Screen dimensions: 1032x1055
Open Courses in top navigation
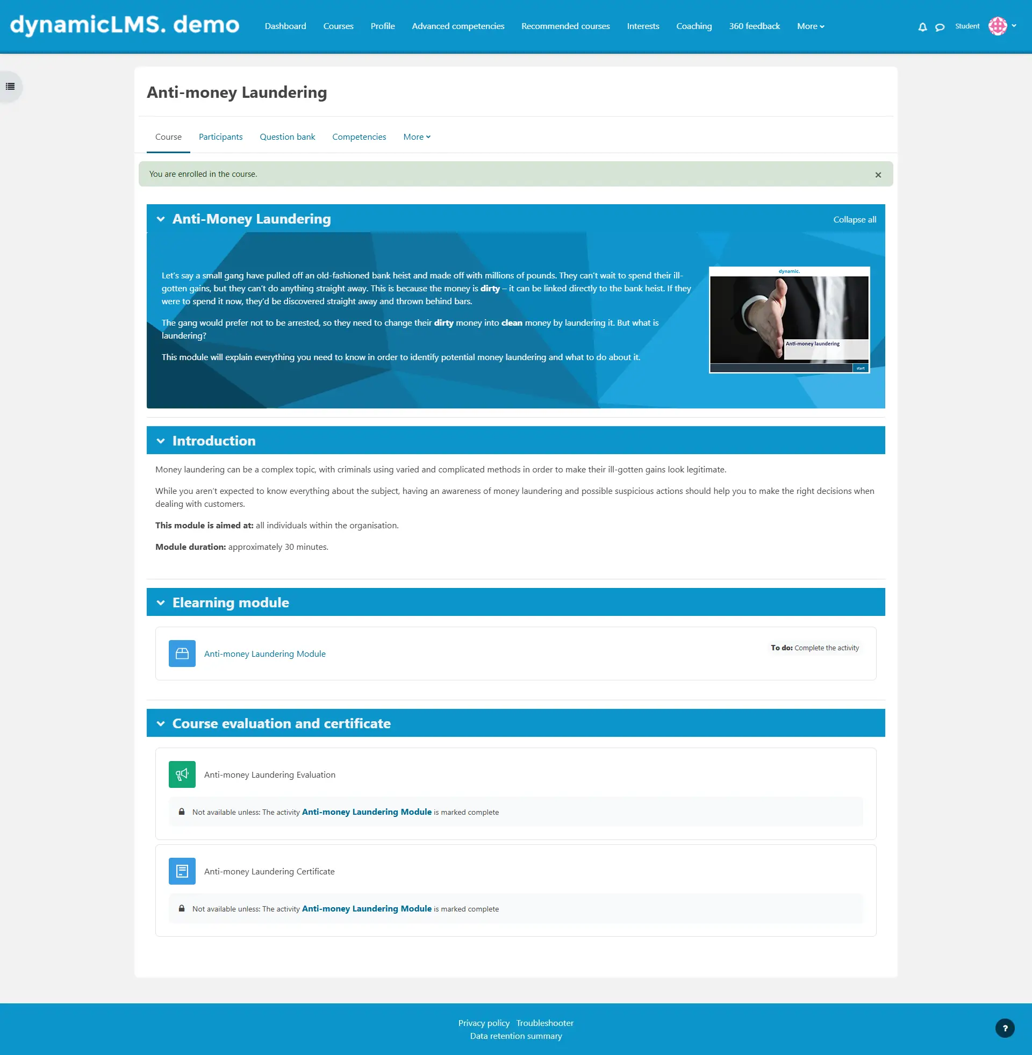coord(338,26)
